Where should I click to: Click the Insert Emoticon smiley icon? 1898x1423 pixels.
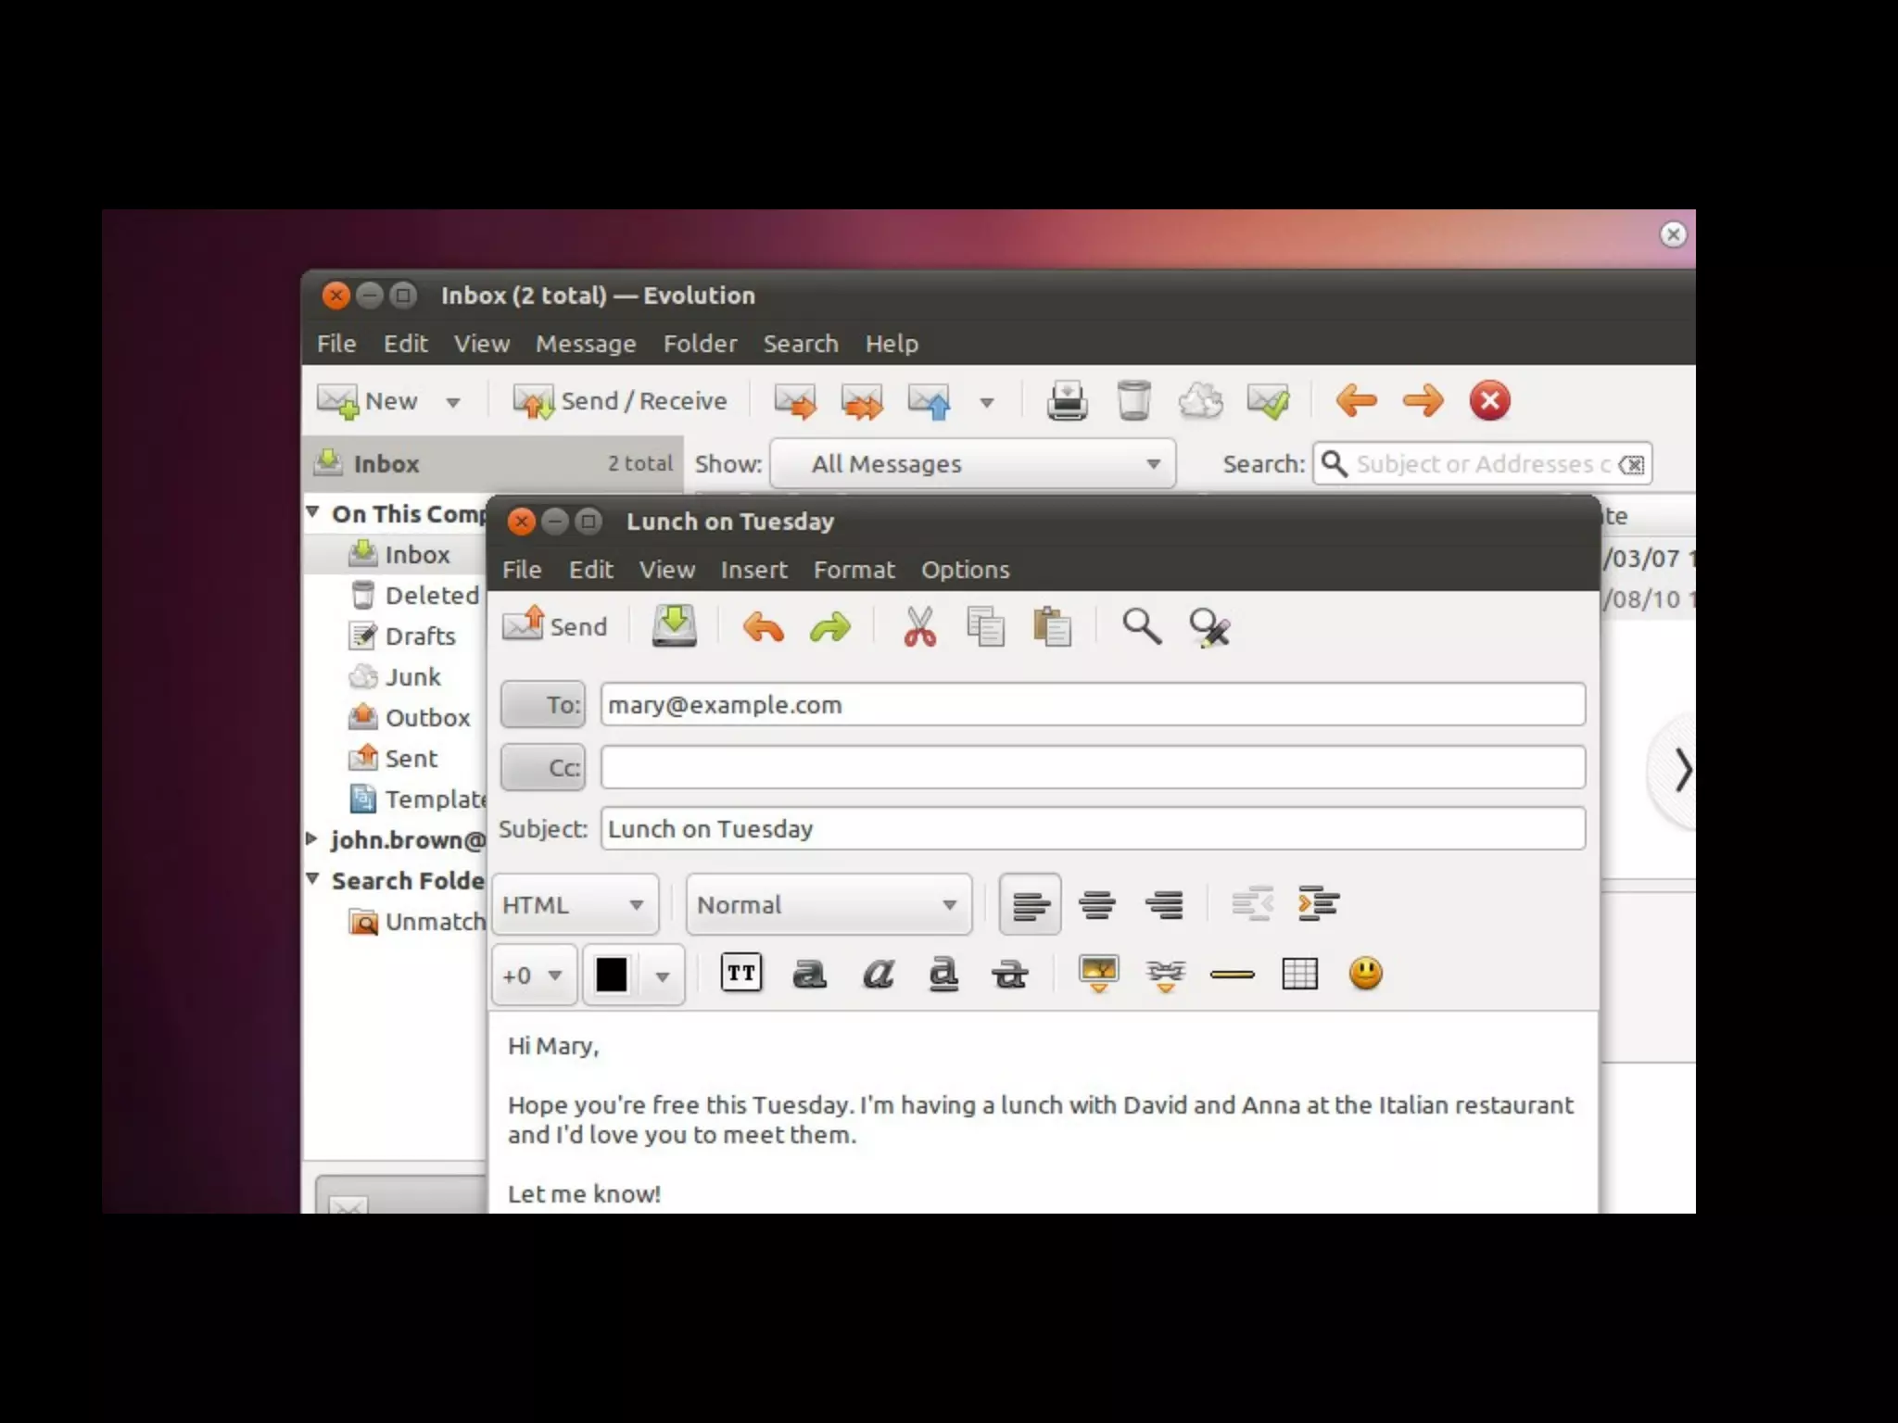point(1365,974)
